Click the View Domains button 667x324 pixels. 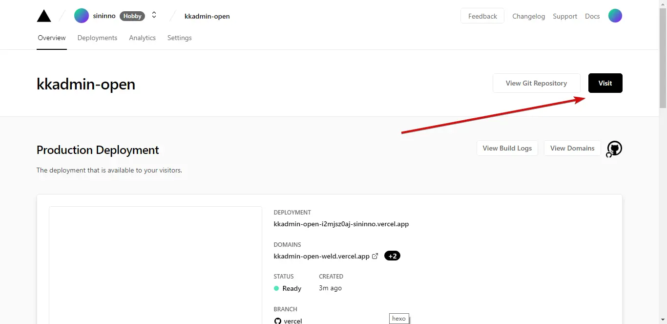572,148
